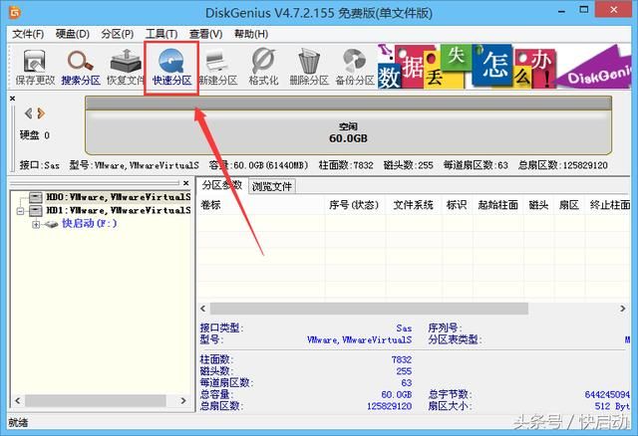Click the 备份分区 (Backup Partition) icon
This screenshot has height=436, width=638.
(x=355, y=67)
